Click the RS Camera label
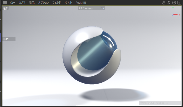This screenshot has height=107, width=183. [86, 8]
